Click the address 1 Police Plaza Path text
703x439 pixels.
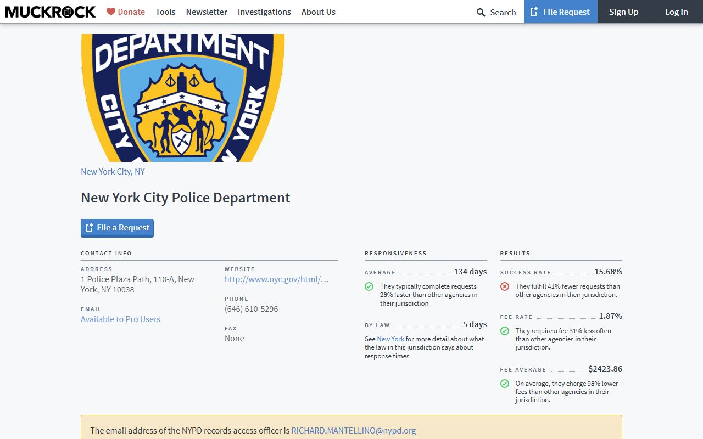tap(137, 284)
